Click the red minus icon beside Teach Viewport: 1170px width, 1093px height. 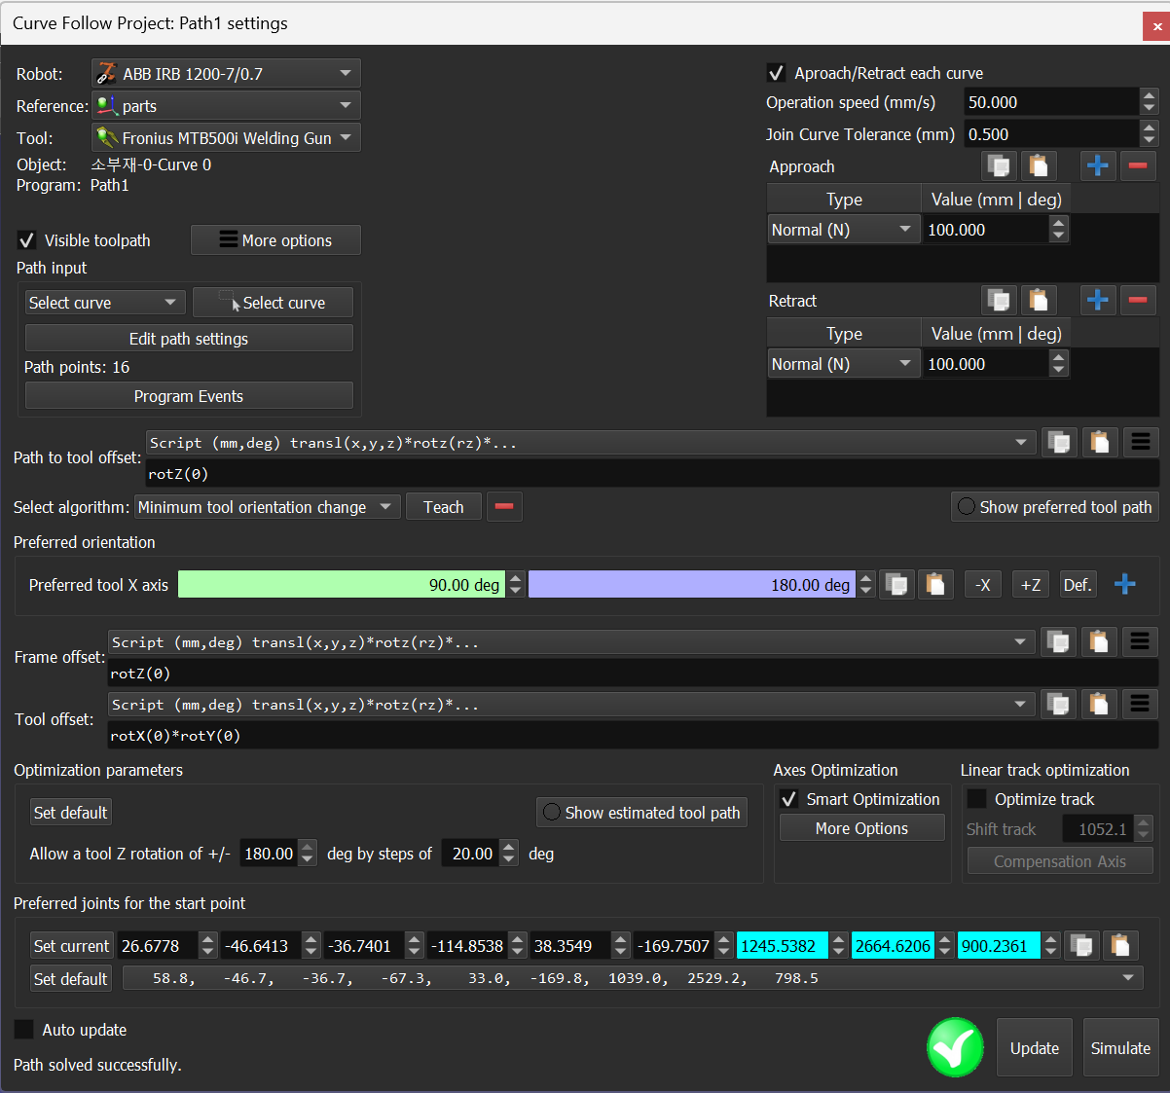coord(504,507)
